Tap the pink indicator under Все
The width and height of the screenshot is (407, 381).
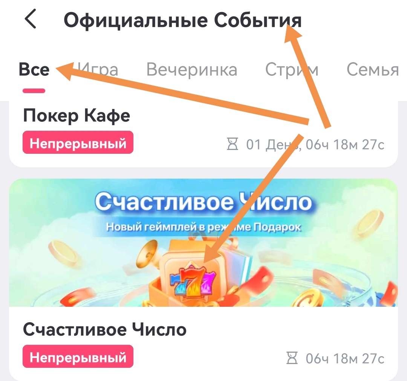point(34,91)
